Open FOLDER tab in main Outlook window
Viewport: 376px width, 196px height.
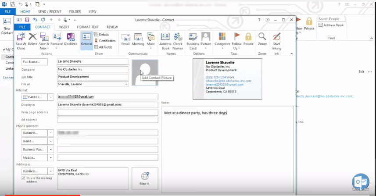(75, 11)
